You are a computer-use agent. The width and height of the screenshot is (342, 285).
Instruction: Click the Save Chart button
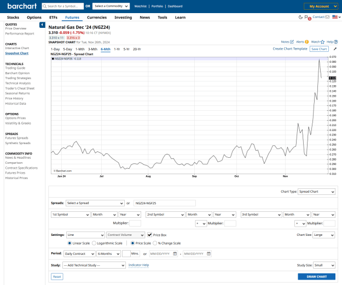319,49
